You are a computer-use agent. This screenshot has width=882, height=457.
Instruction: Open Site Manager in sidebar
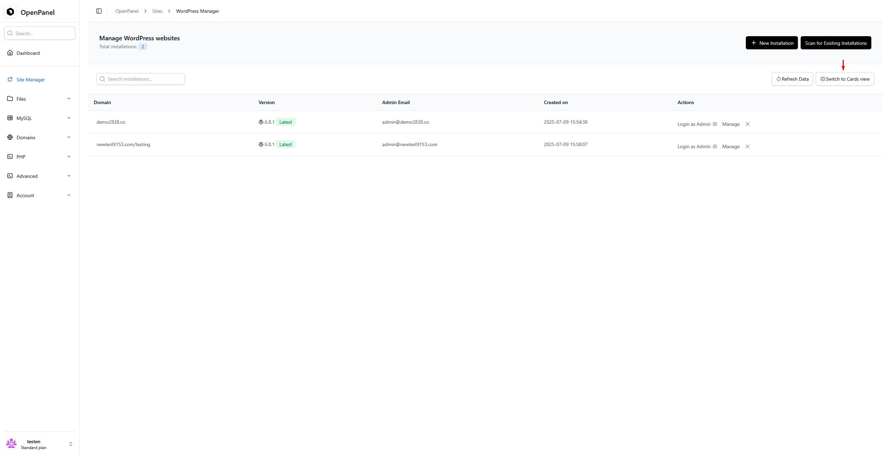pyautogui.click(x=40, y=80)
